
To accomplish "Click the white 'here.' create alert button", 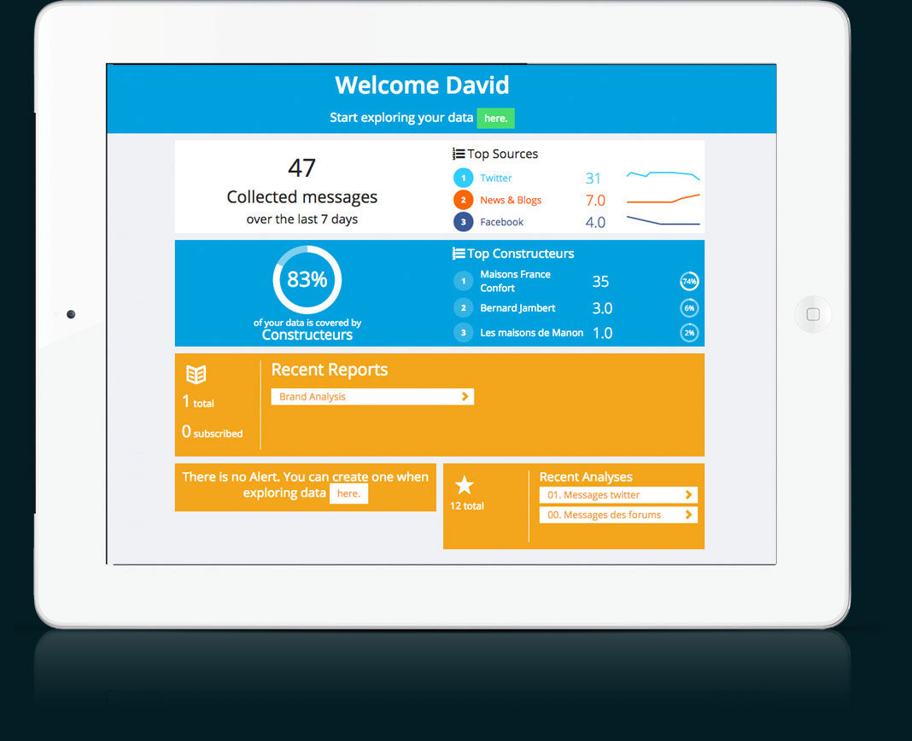I will click(348, 493).
